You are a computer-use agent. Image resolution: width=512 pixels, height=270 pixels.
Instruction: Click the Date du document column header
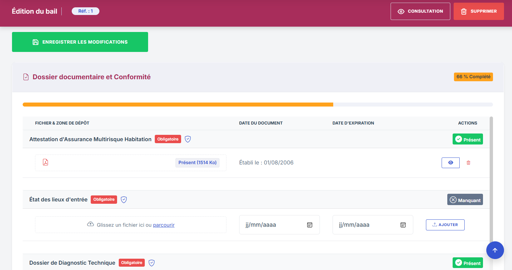[261, 123]
